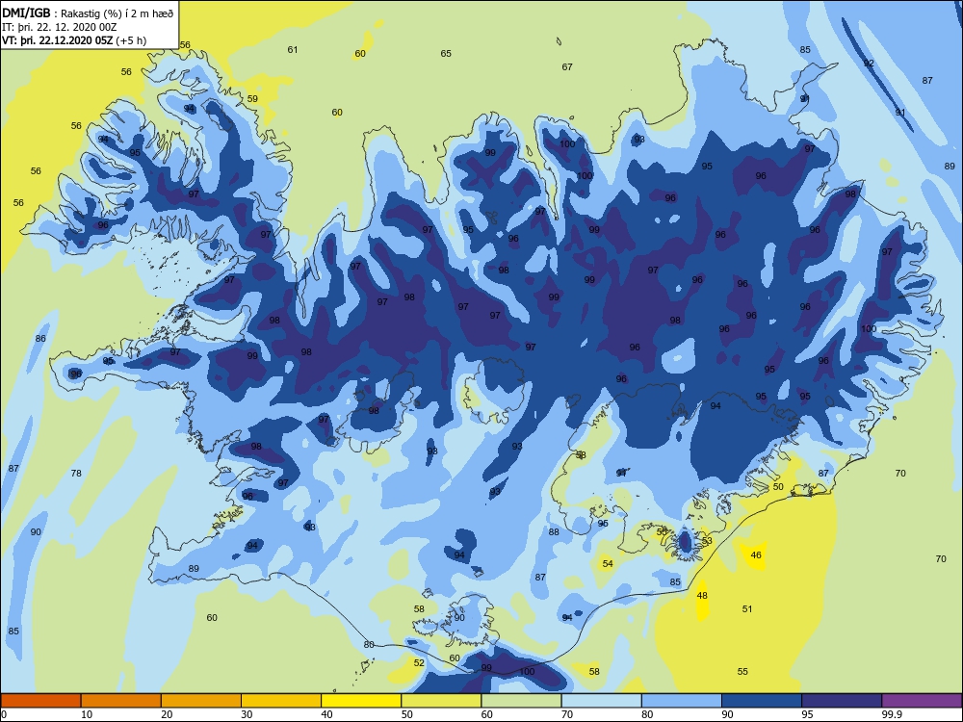Click the 30–40 amber legend segment
Image resolution: width=963 pixels, height=722 pixels.
click(281, 701)
